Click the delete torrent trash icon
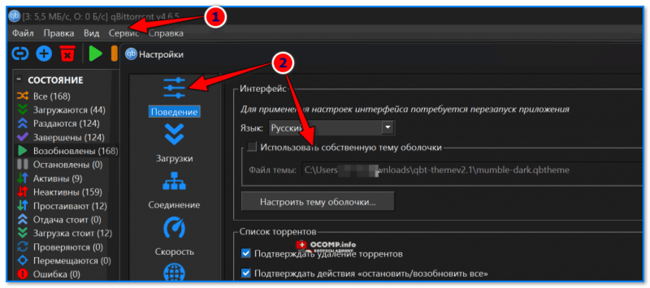The image size is (650, 288). coord(68,53)
